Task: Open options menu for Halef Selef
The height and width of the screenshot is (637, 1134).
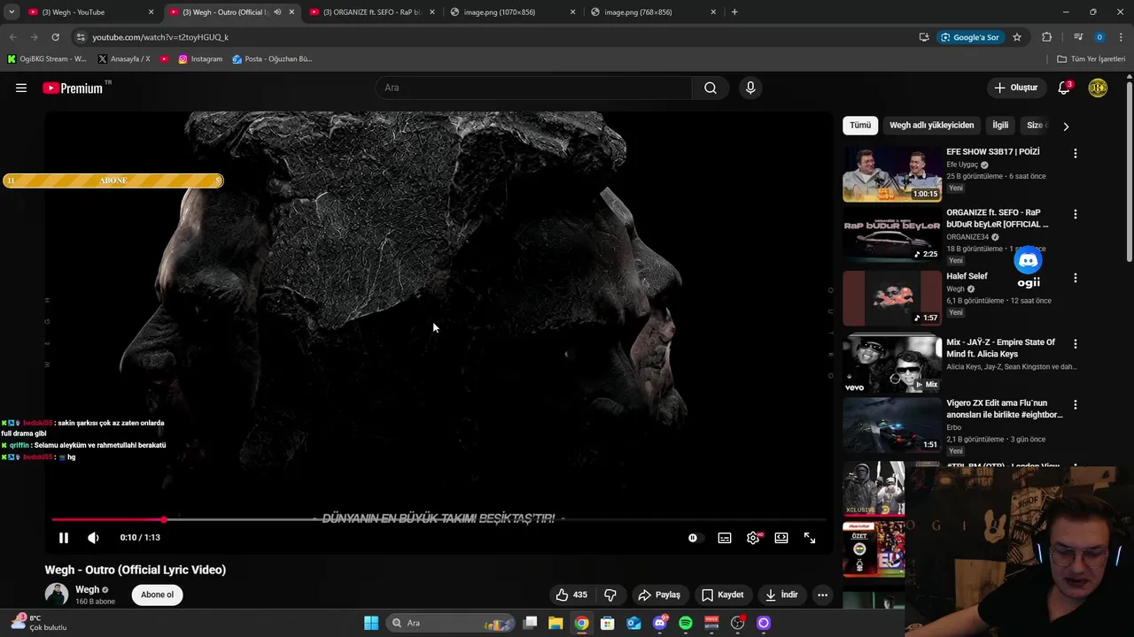Action: 1076,278
